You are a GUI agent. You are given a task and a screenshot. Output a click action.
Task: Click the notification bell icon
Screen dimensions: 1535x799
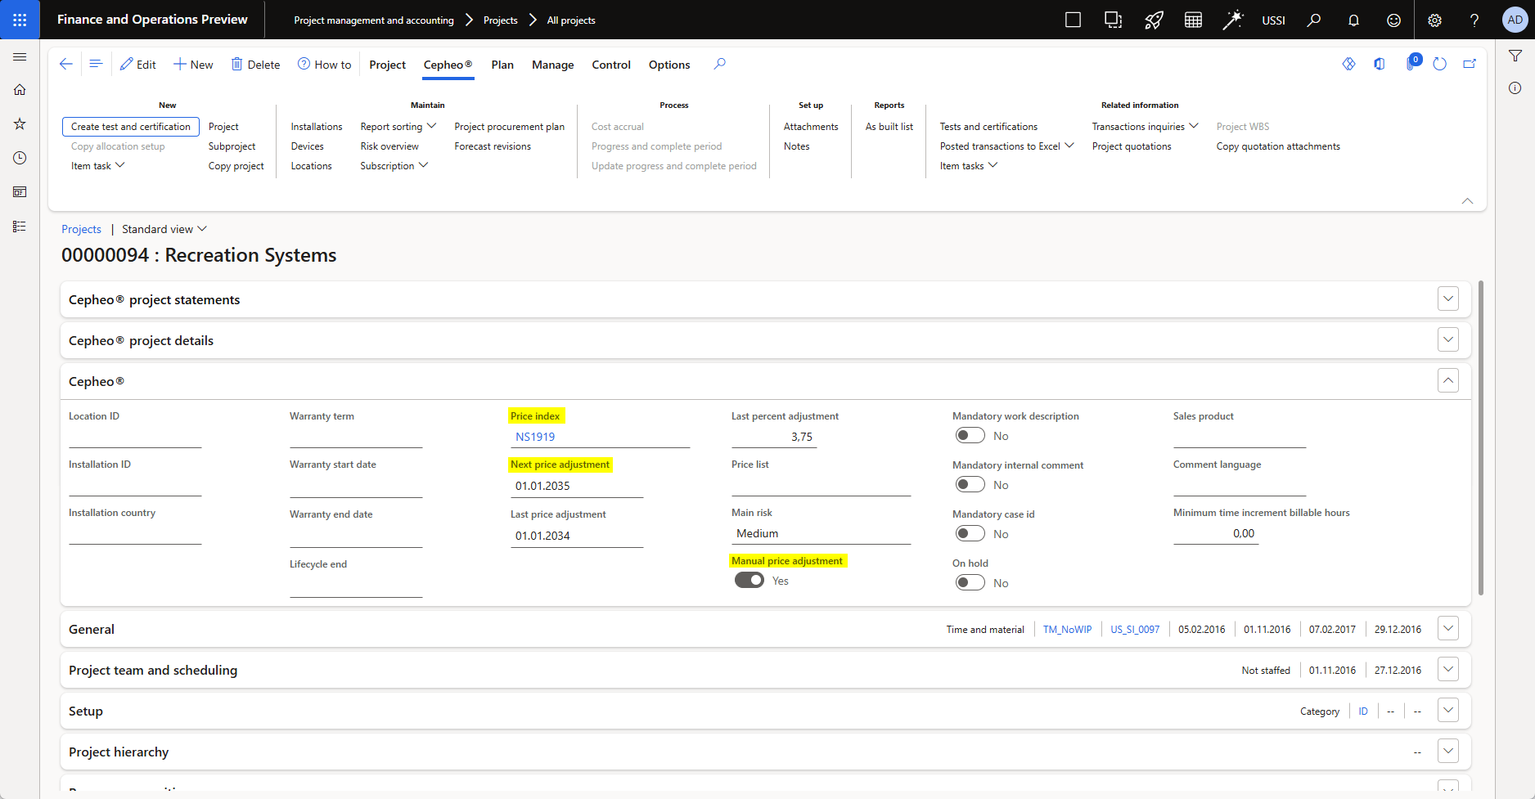[x=1353, y=20]
